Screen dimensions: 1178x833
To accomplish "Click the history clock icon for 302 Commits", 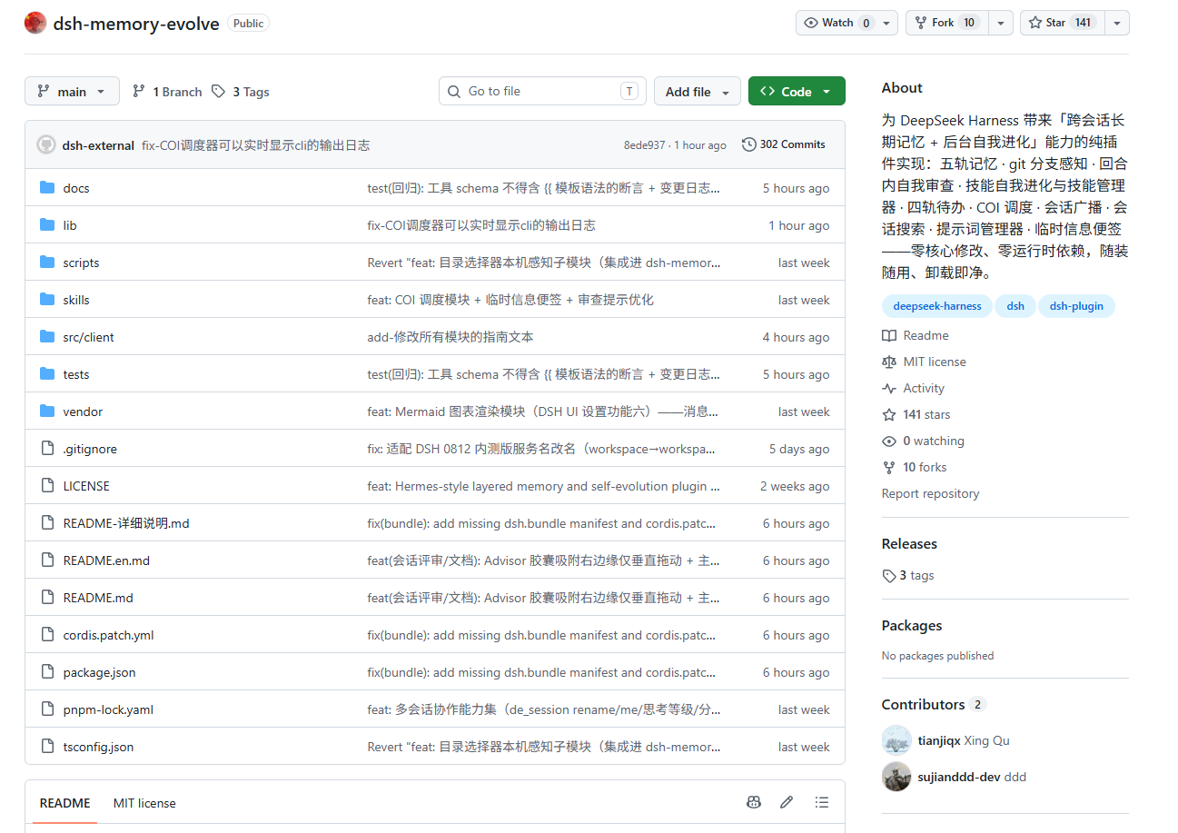I will [x=749, y=144].
